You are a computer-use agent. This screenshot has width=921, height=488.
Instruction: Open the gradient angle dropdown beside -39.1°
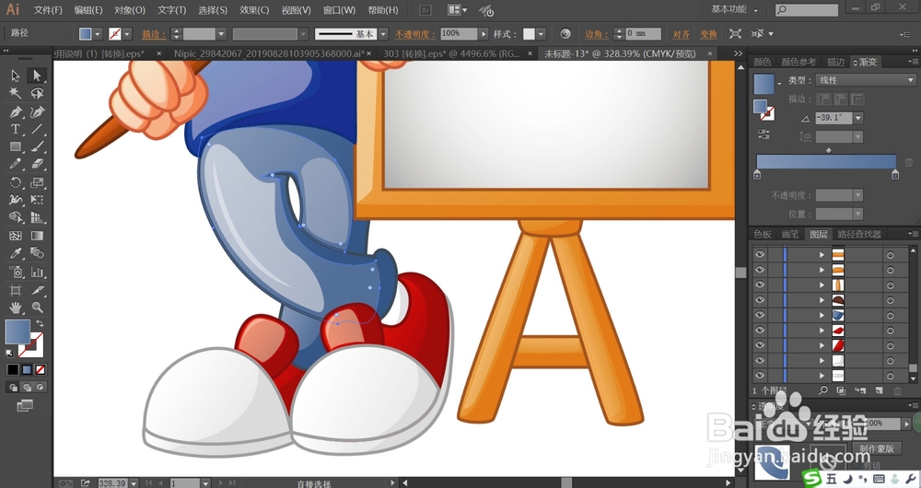click(x=858, y=118)
